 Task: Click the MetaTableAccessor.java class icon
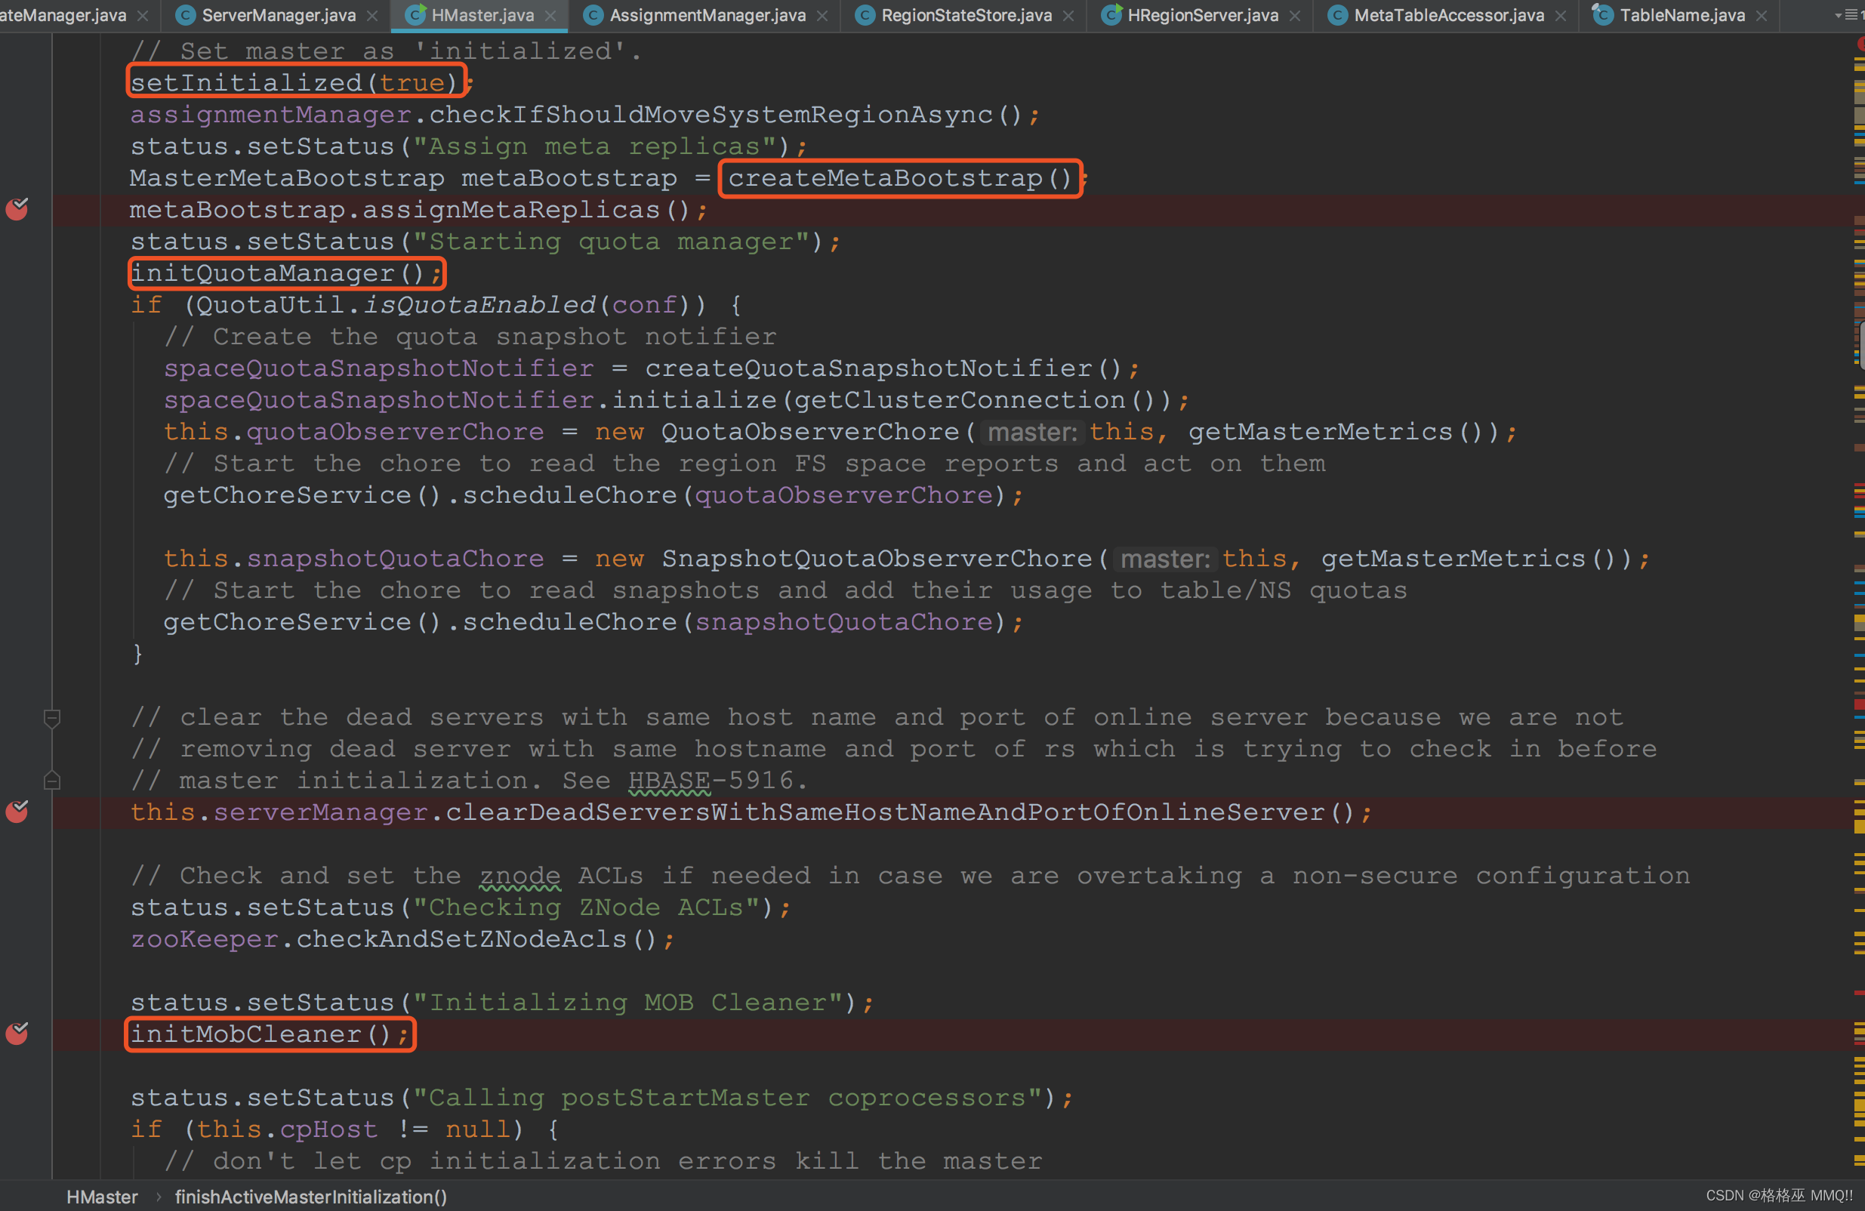click(x=1338, y=15)
